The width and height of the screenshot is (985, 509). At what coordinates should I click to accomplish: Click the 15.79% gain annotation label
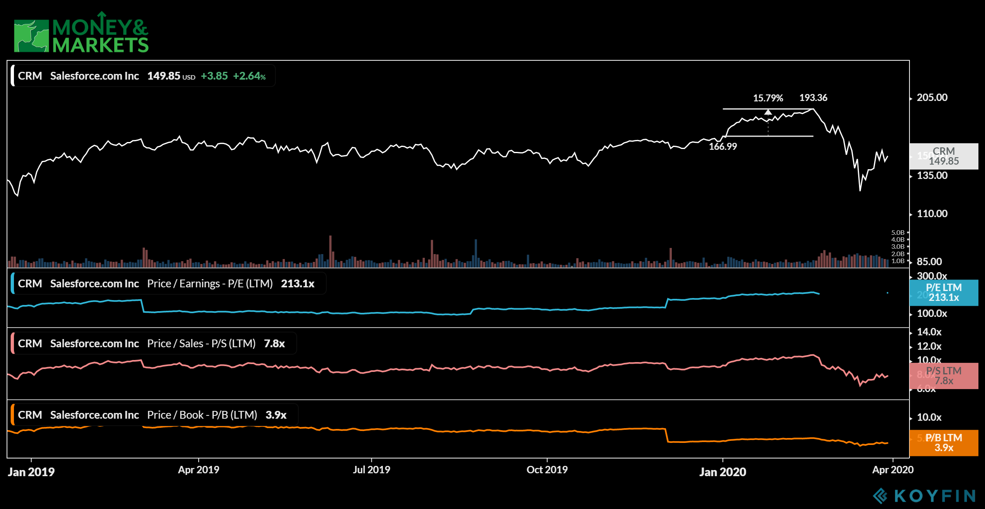[768, 98]
